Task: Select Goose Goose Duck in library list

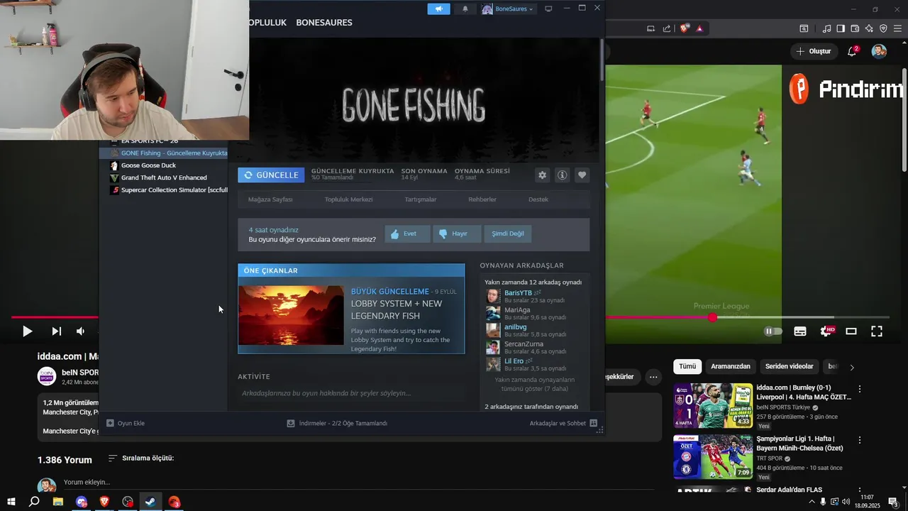Action: [x=148, y=165]
